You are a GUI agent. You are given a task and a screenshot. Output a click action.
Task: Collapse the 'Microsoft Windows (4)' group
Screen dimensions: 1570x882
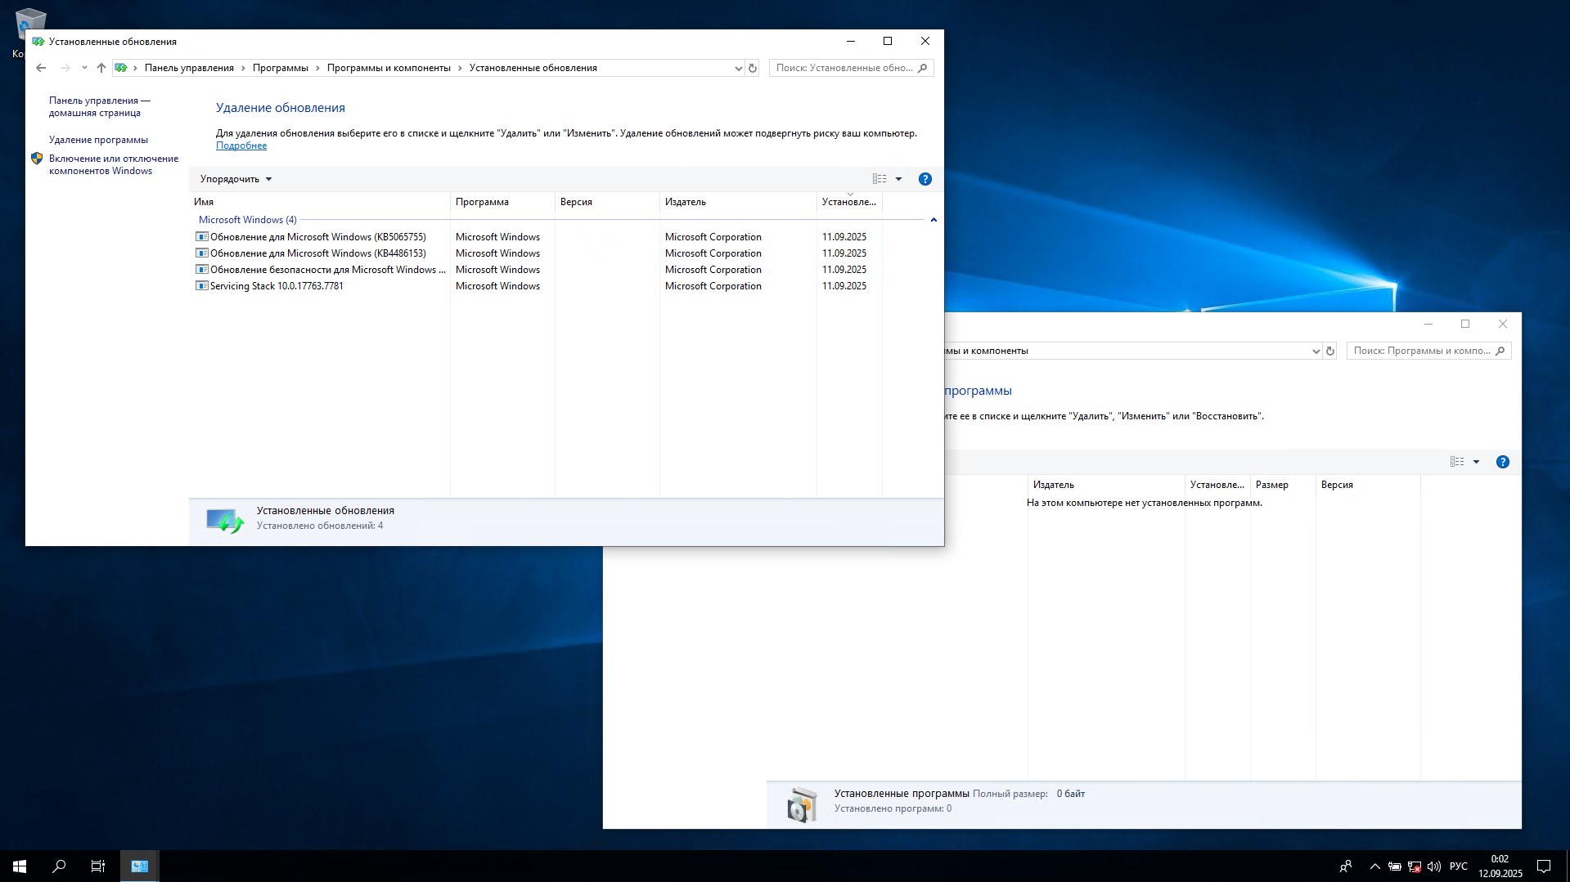(933, 220)
